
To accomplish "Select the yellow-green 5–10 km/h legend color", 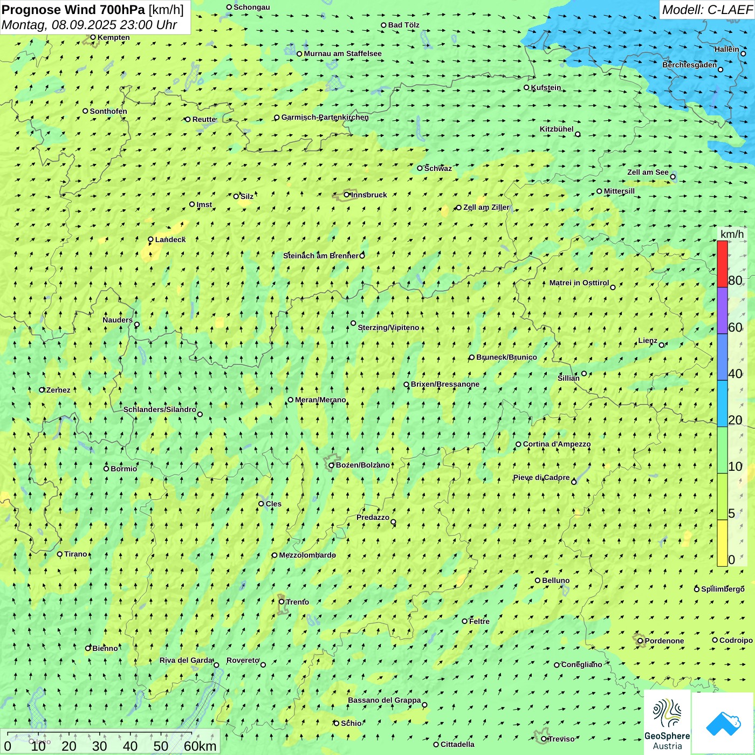I will pyautogui.click(x=722, y=497).
